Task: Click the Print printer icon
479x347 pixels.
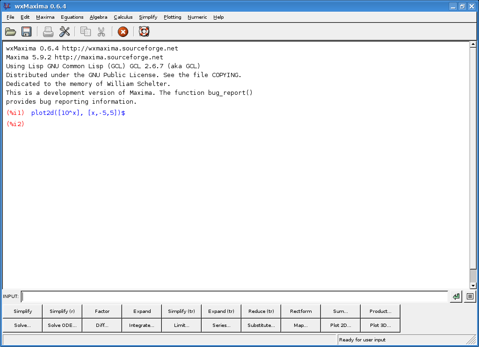Action: point(48,32)
